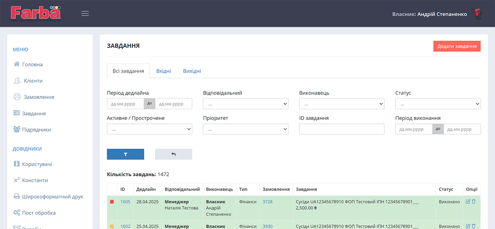This screenshot has width=495, height=229.
Task: Open the shopping cart icon in header
Action: coord(477,14)
